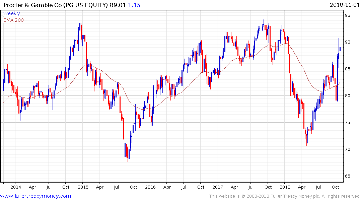Click the chart date 2018-11-01
Image resolution: width=360 pixels, height=201 pixels.
(344, 5)
